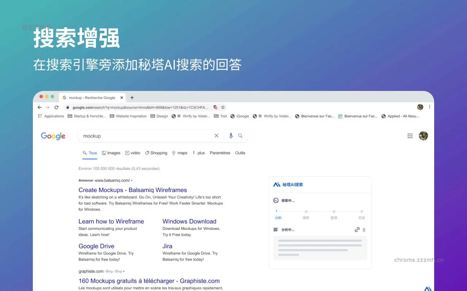The width and height of the screenshot is (467, 291).
Task: Click the search status icon beside 搜索中
Action: 277,200
